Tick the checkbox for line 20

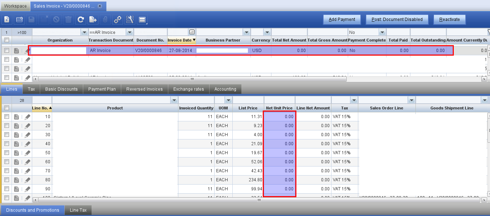tap(7, 126)
